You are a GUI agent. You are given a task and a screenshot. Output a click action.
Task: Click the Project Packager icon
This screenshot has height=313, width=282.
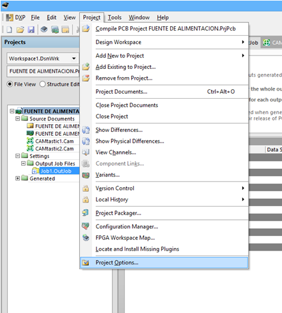tap(86, 213)
